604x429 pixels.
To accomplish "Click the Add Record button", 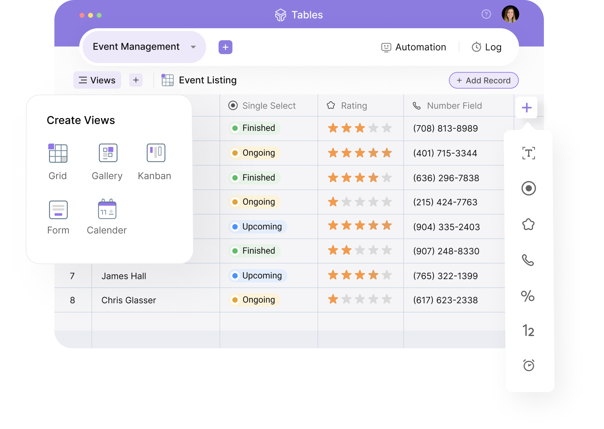I will (x=483, y=80).
